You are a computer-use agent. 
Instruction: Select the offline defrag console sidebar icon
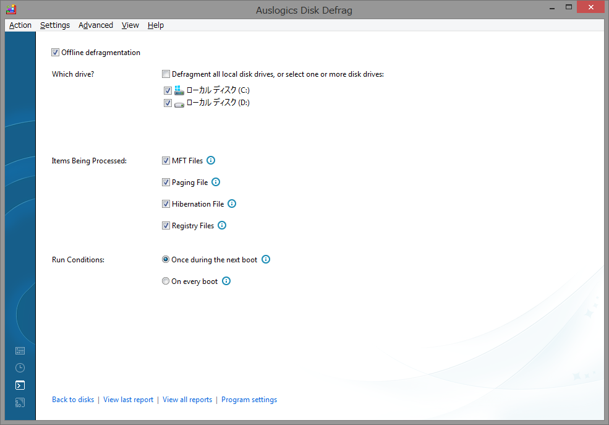(20, 385)
